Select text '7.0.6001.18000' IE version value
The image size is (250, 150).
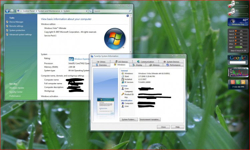(x=144, y=82)
